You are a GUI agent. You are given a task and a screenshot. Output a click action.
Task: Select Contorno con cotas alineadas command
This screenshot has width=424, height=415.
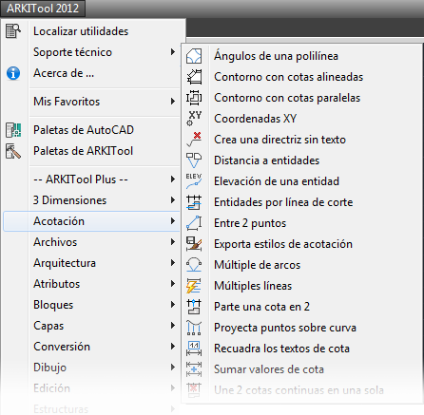tap(289, 77)
